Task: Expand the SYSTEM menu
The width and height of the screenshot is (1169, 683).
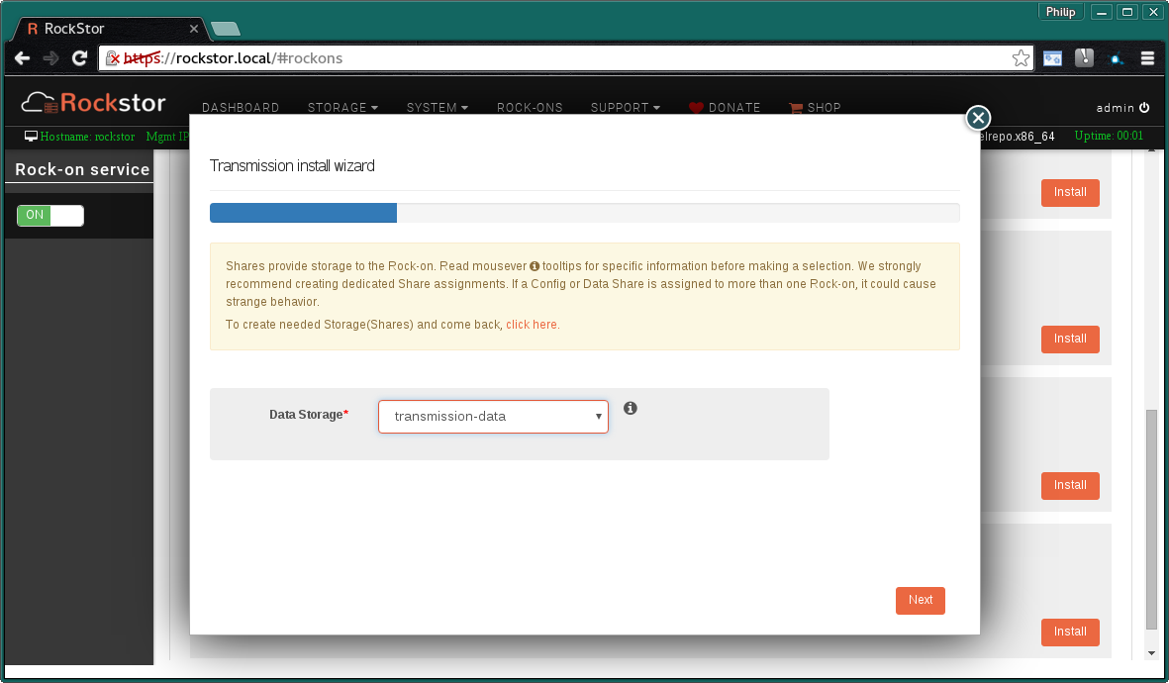Action: pyautogui.click(x=438, y=108)
